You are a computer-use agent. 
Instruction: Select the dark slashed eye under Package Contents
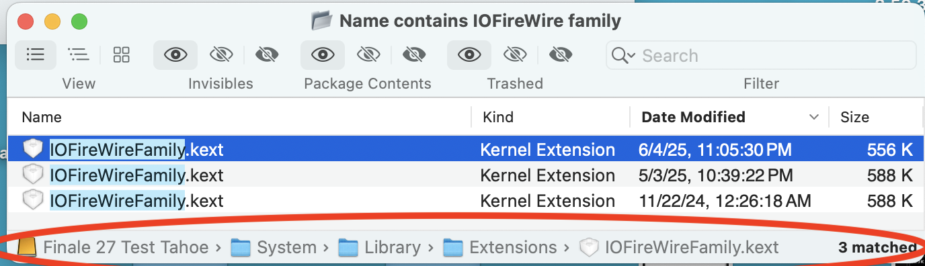(x=414, y=55)
